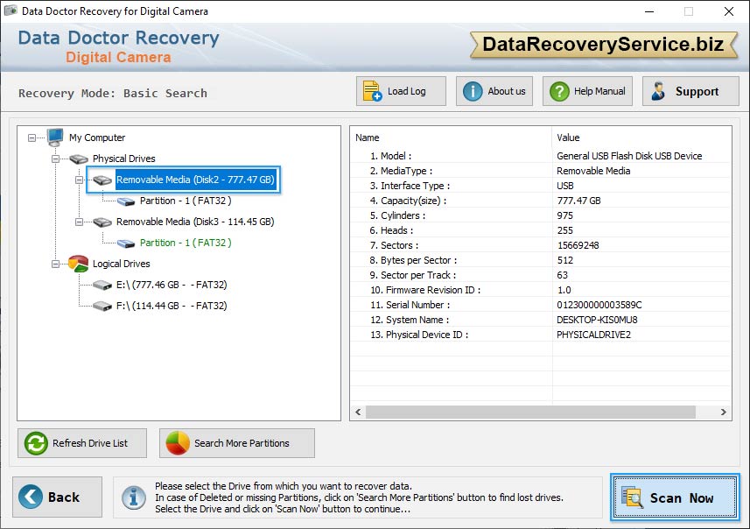Click the My Computer monitor icon
The width and height of the screenshot is (750, 529).
55,137
